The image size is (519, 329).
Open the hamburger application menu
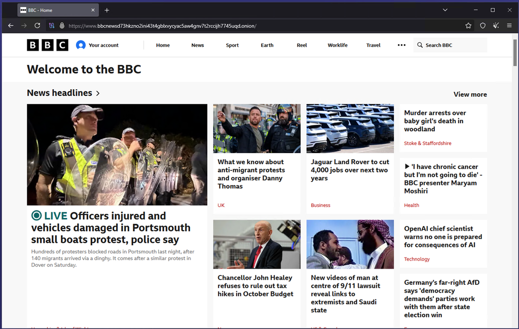(509, 25)
